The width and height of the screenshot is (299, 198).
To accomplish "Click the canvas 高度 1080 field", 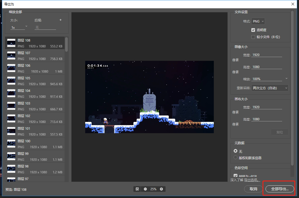I will pyautogui.click(x=267, y=119).
